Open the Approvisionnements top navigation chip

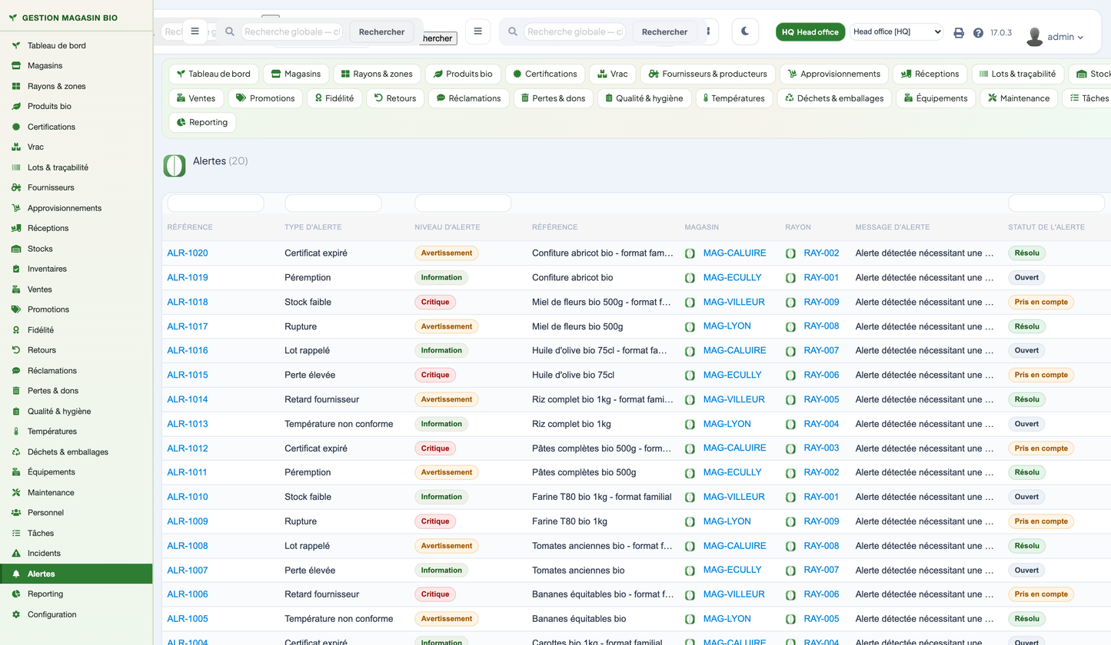[x=834, y=74]
